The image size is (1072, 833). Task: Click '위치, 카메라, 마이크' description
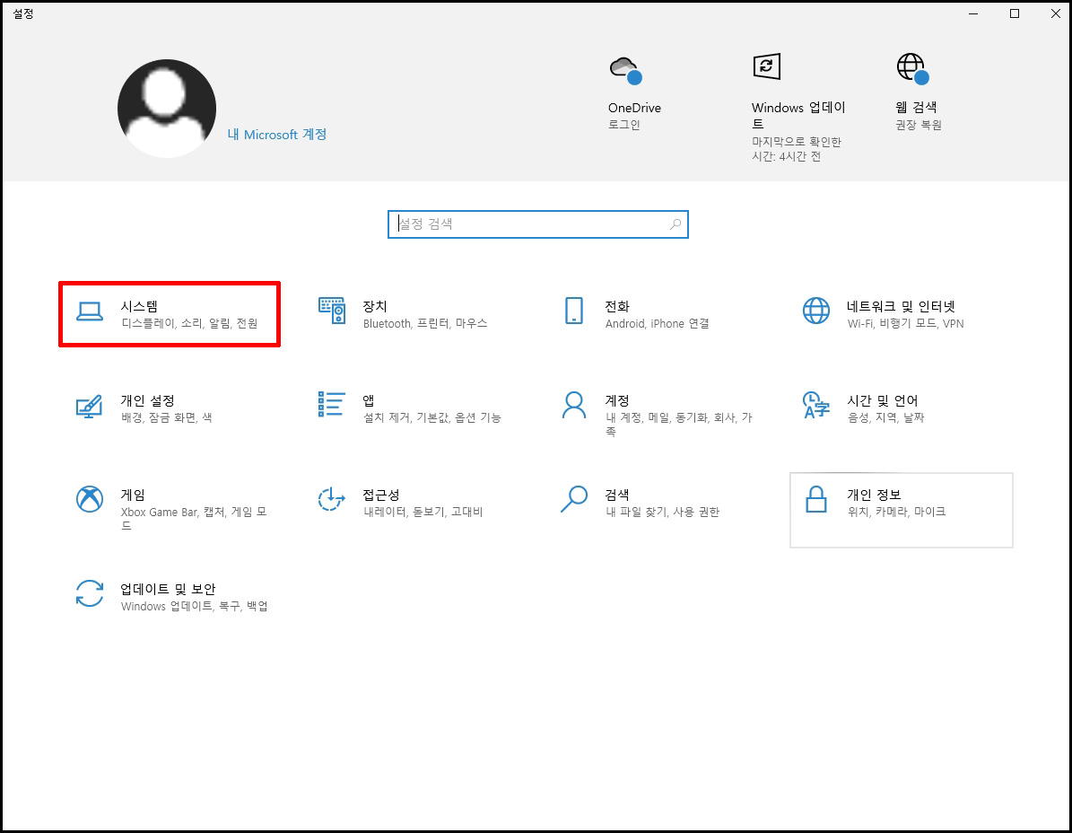tap(896, 512)
